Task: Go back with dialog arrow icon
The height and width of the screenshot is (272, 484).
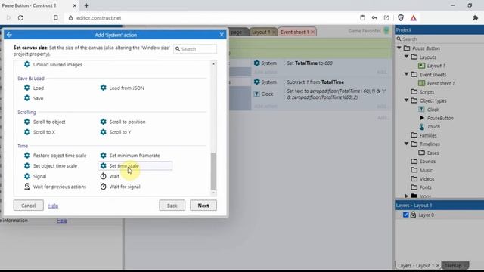Action: pyautogui.click(x=9, y=35)
